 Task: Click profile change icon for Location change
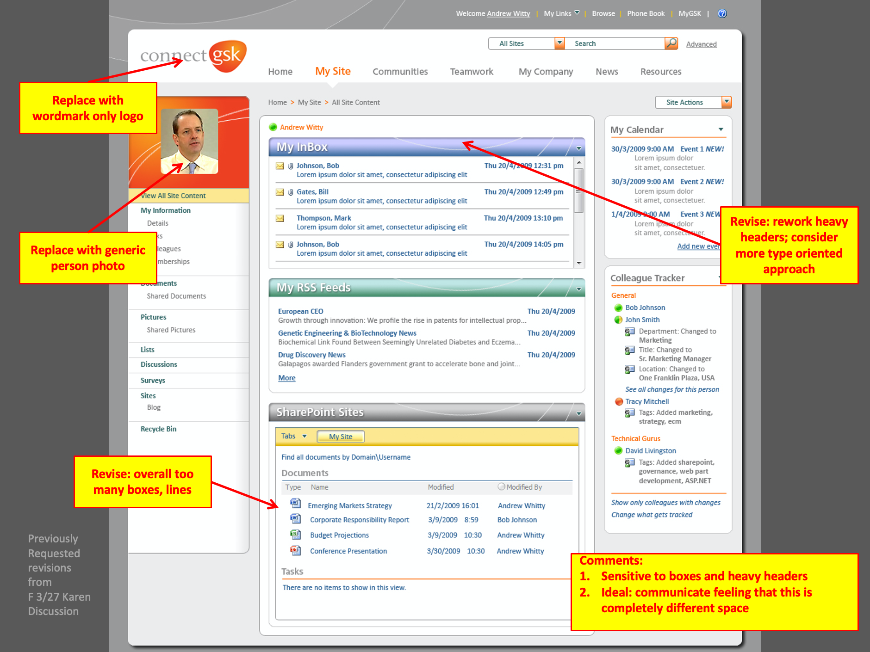tap(630, 369)
